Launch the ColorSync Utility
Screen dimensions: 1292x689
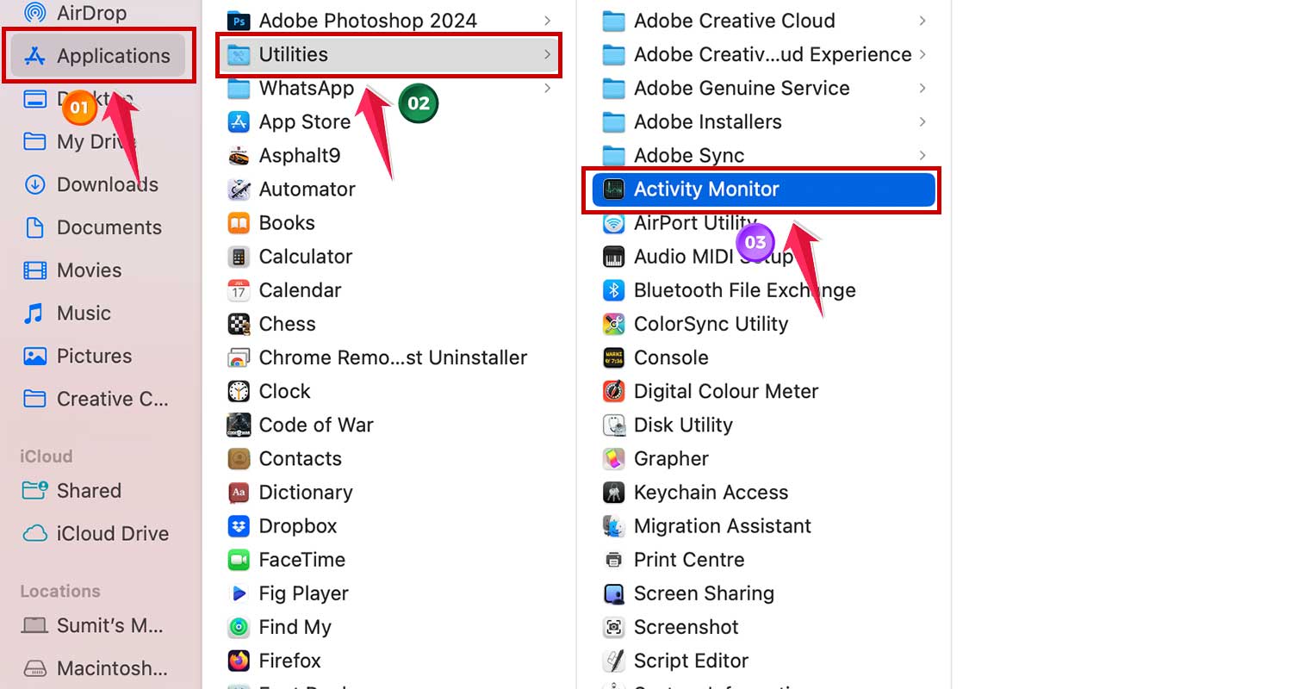[x=711, y=324]
